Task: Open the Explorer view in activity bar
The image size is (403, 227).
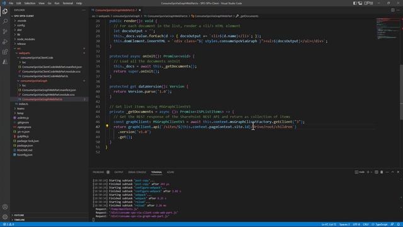Action: pyautogui.click(x=5, y=11)
